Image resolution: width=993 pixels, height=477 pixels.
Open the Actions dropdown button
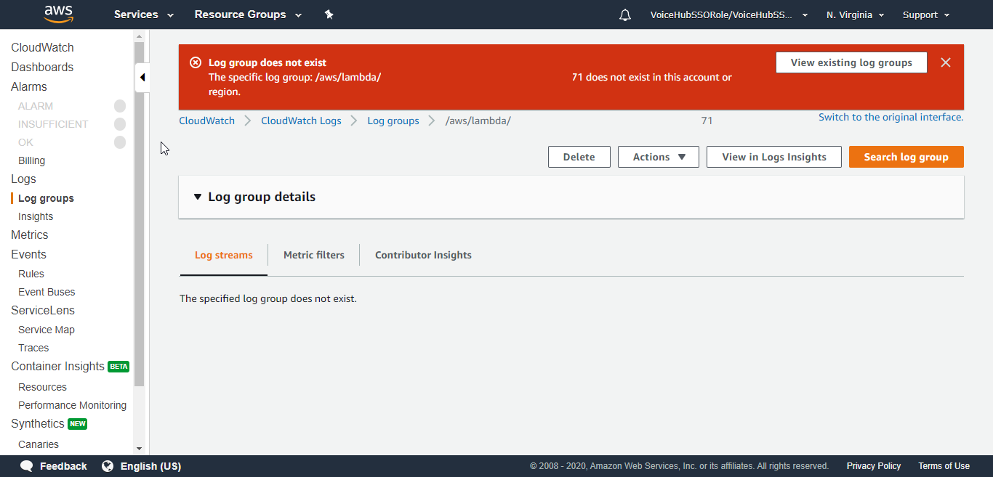point(659,157)
